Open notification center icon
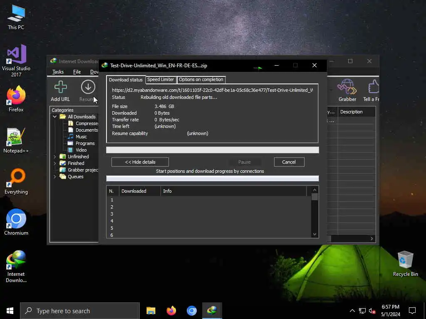This screenshot has width=426, height=319. pyautogui.click(x=412, y=311)
